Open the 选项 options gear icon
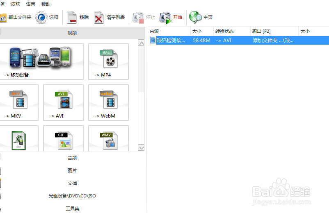329x213 pixels. (41, 17)
